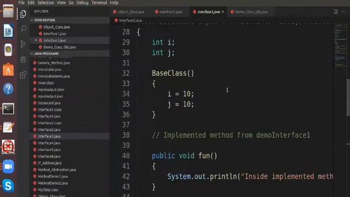
Task: Open Instanceof.java in file tree
Action: pyautogui.click(x=70, y=103)
